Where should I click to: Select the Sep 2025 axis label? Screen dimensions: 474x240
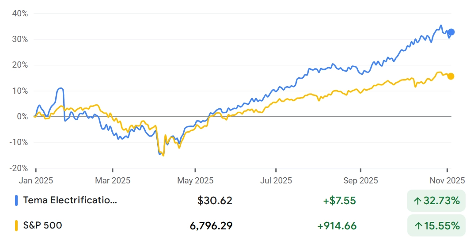361,180
